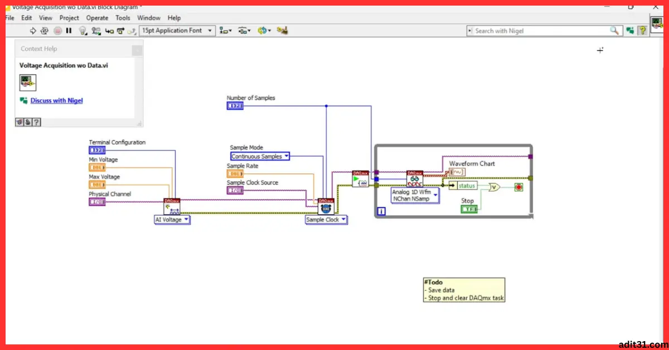Open the Continuous Samples enum dropdown

click(260, 157)
